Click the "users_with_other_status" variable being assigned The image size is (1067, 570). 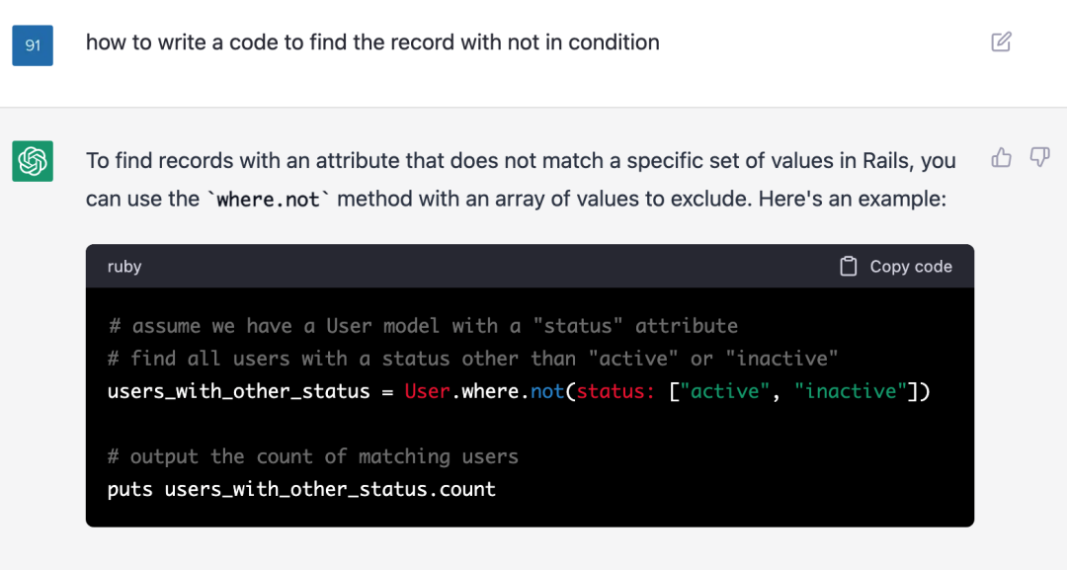coord(238,391)
